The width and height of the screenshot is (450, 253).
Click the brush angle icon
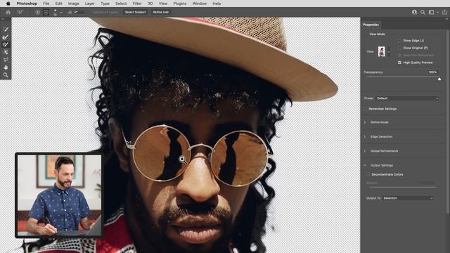tap(70, 12)
